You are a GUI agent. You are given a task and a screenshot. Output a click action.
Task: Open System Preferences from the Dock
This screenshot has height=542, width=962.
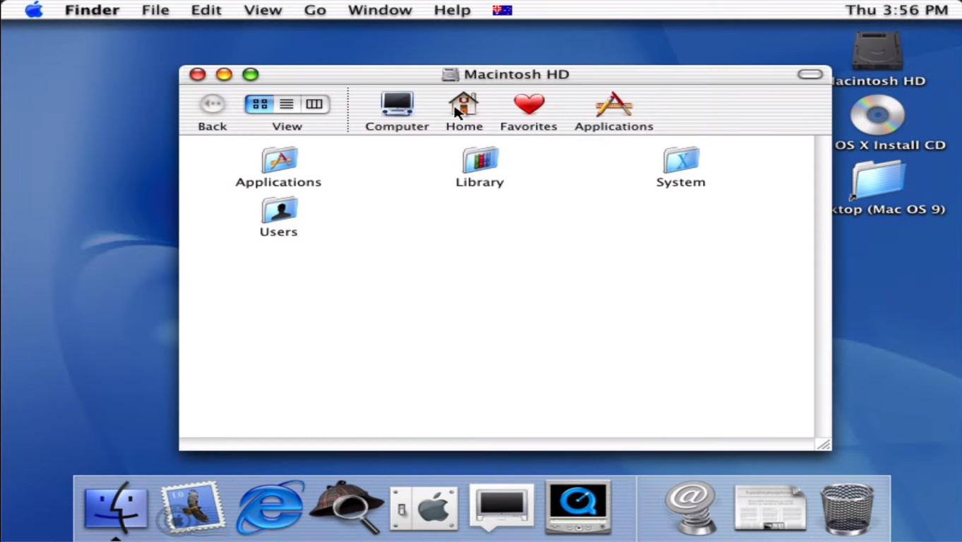coord(424,507)
